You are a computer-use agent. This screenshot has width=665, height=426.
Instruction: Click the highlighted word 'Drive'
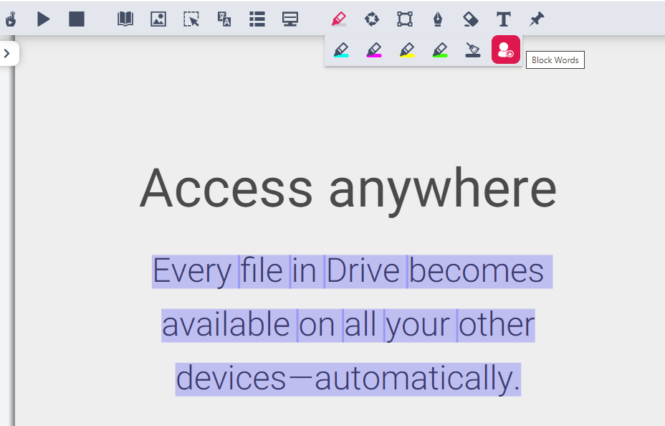(365, 272)
